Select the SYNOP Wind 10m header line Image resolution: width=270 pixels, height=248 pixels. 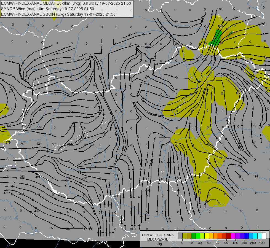click(x=47, y=9)
